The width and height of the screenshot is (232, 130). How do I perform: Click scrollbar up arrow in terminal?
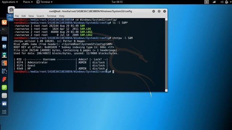(x=166, y=19)
